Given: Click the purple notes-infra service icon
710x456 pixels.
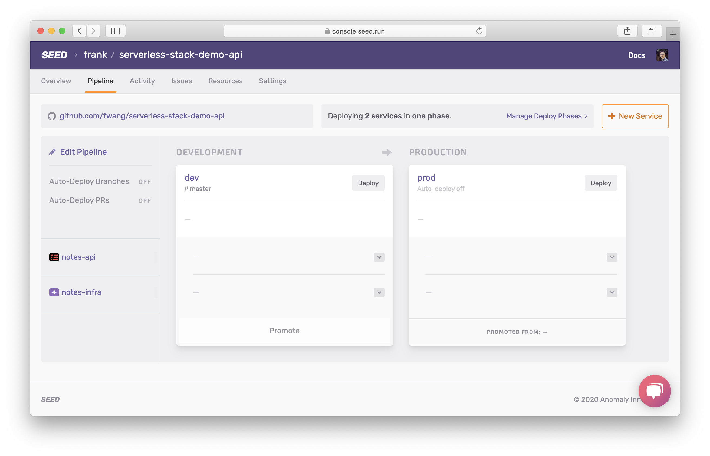Looking at the screenshot, I should 54,292.
